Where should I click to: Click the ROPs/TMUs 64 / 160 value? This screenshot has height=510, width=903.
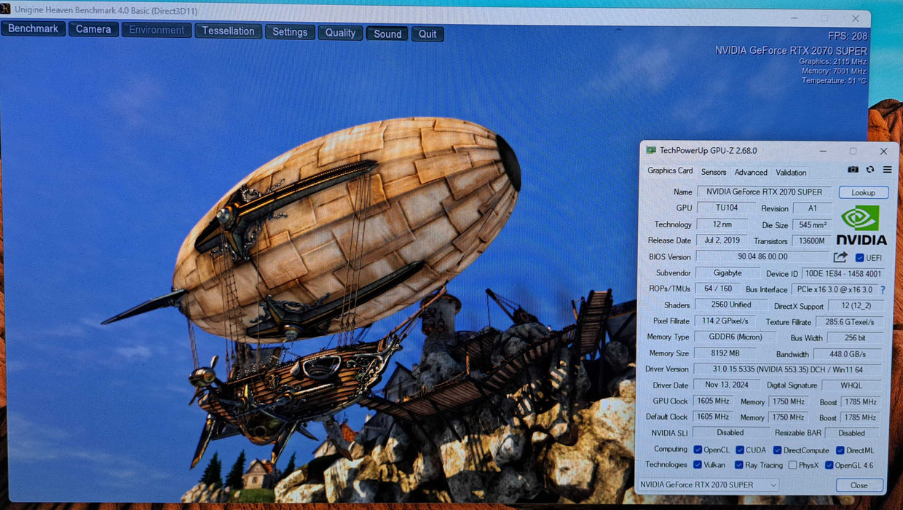(x=718, y=289)
